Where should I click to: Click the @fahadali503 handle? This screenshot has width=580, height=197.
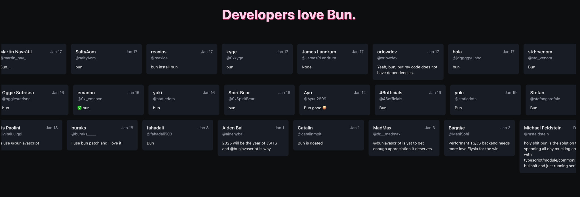159,134
